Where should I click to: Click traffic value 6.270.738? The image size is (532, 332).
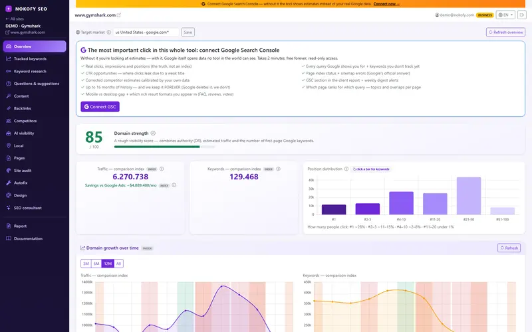point(130,177)
